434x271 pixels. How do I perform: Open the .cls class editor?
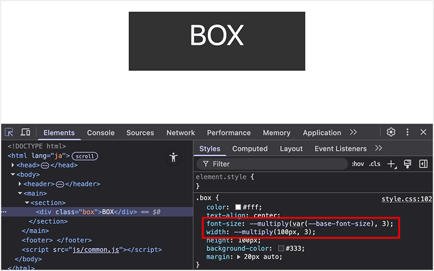[x=375, y=164]
